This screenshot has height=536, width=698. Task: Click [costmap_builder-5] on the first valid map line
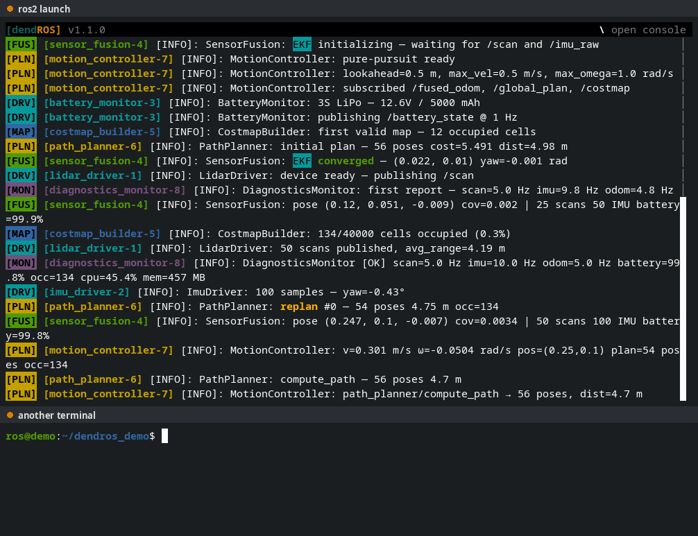pos(103,132)
